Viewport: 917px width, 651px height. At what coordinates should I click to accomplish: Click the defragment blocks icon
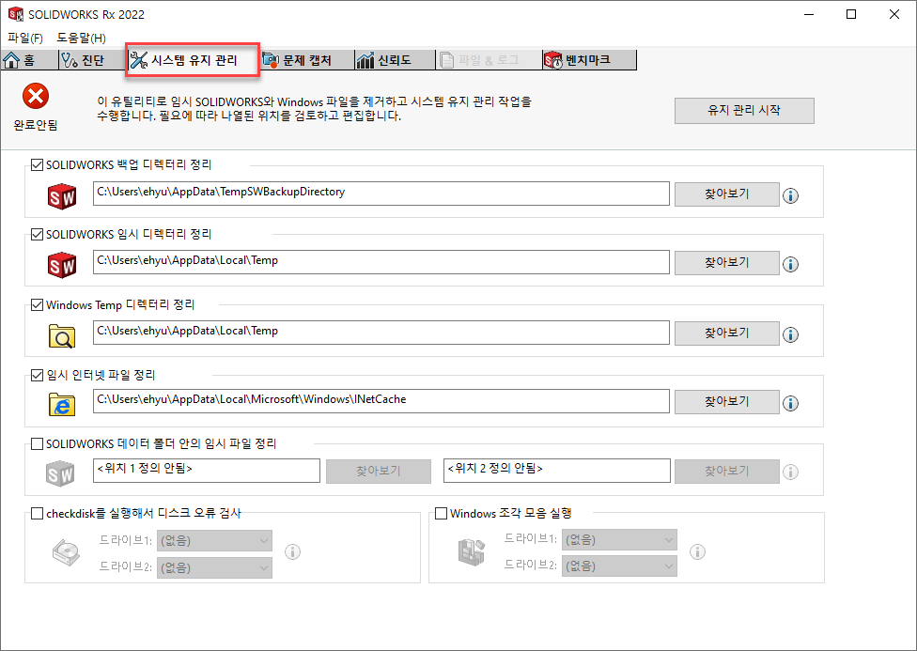point(472,552)
